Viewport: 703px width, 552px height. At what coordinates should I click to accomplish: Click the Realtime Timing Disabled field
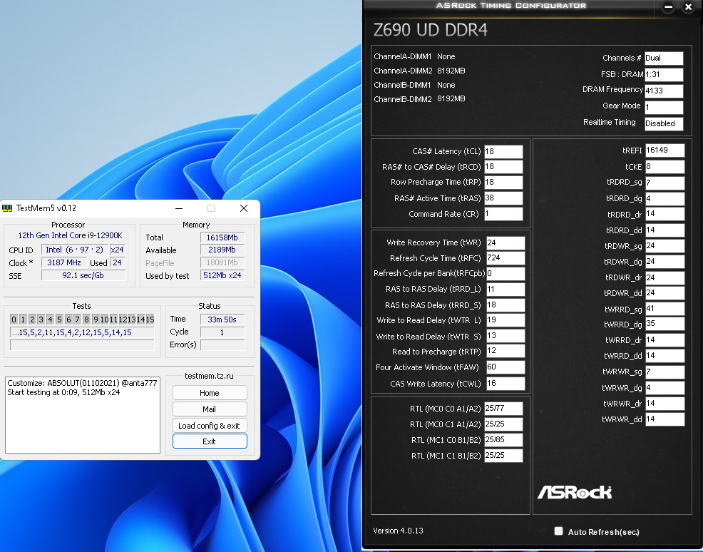[x=664, y=123]
